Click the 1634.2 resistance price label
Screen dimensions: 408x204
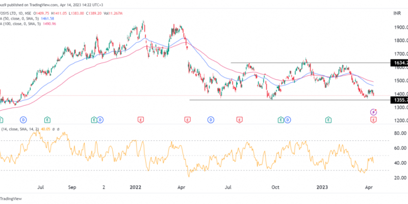[399, 63]
